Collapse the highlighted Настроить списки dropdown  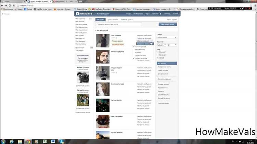coord(145,44)
